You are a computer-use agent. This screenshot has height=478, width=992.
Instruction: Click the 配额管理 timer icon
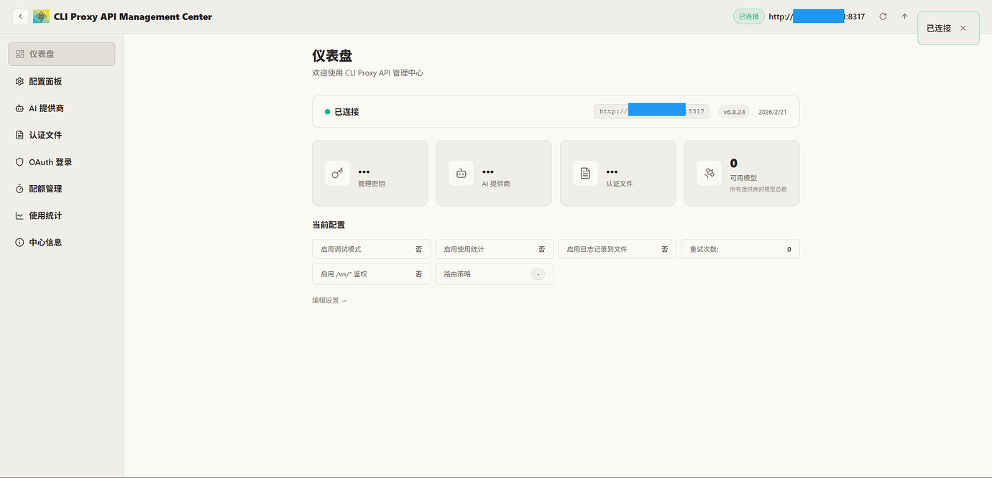pyautogui.click(x=20, y=189)
